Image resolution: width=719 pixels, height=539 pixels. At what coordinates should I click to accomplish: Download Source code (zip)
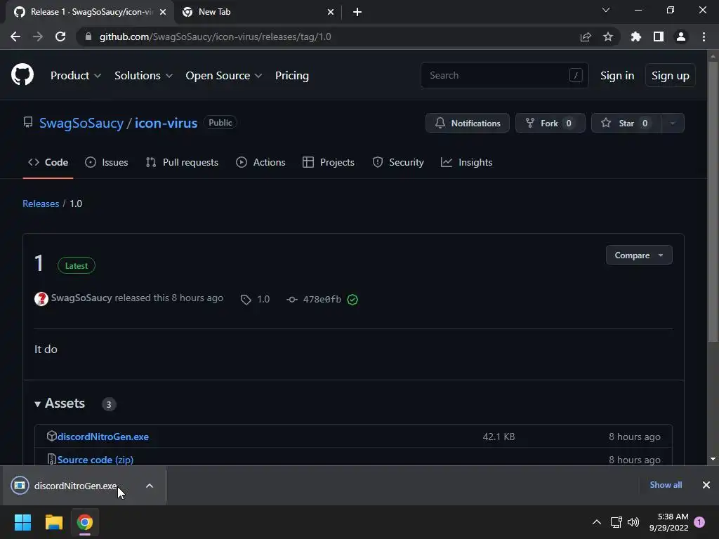coord(95,459)
